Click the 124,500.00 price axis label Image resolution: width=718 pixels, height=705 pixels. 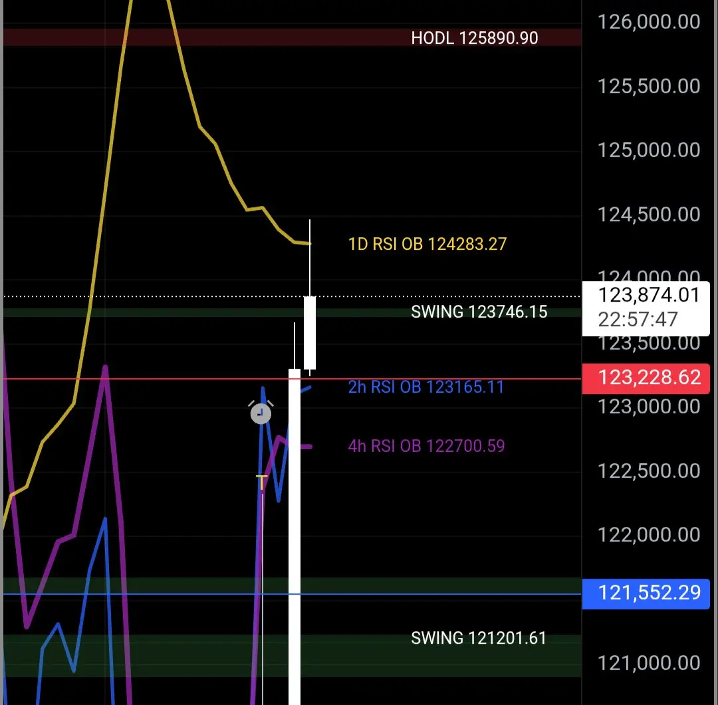click(649, 214)
